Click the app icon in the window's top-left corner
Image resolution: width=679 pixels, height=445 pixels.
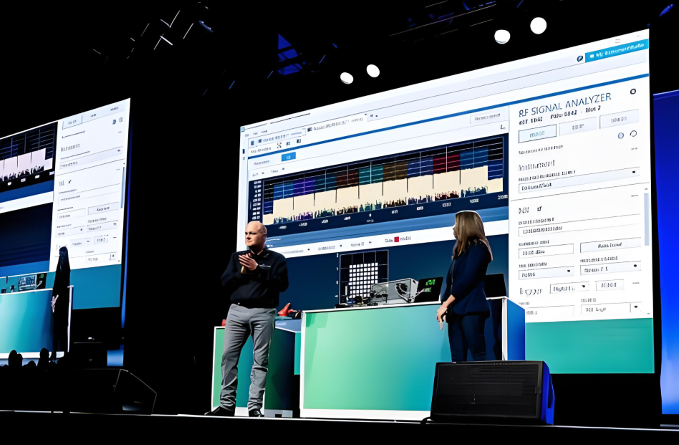click(x=243, y=129)
